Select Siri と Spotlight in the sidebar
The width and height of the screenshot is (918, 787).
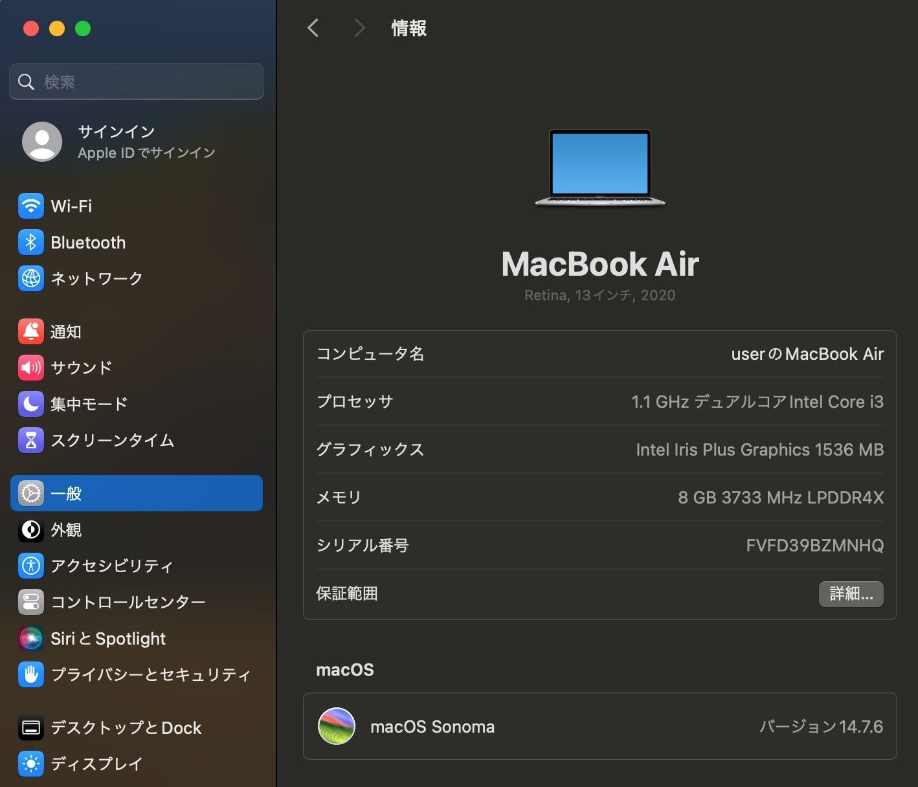point(137,639)
